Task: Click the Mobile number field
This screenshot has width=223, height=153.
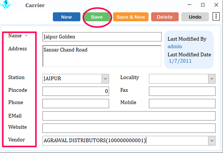Action: point(182,103)
